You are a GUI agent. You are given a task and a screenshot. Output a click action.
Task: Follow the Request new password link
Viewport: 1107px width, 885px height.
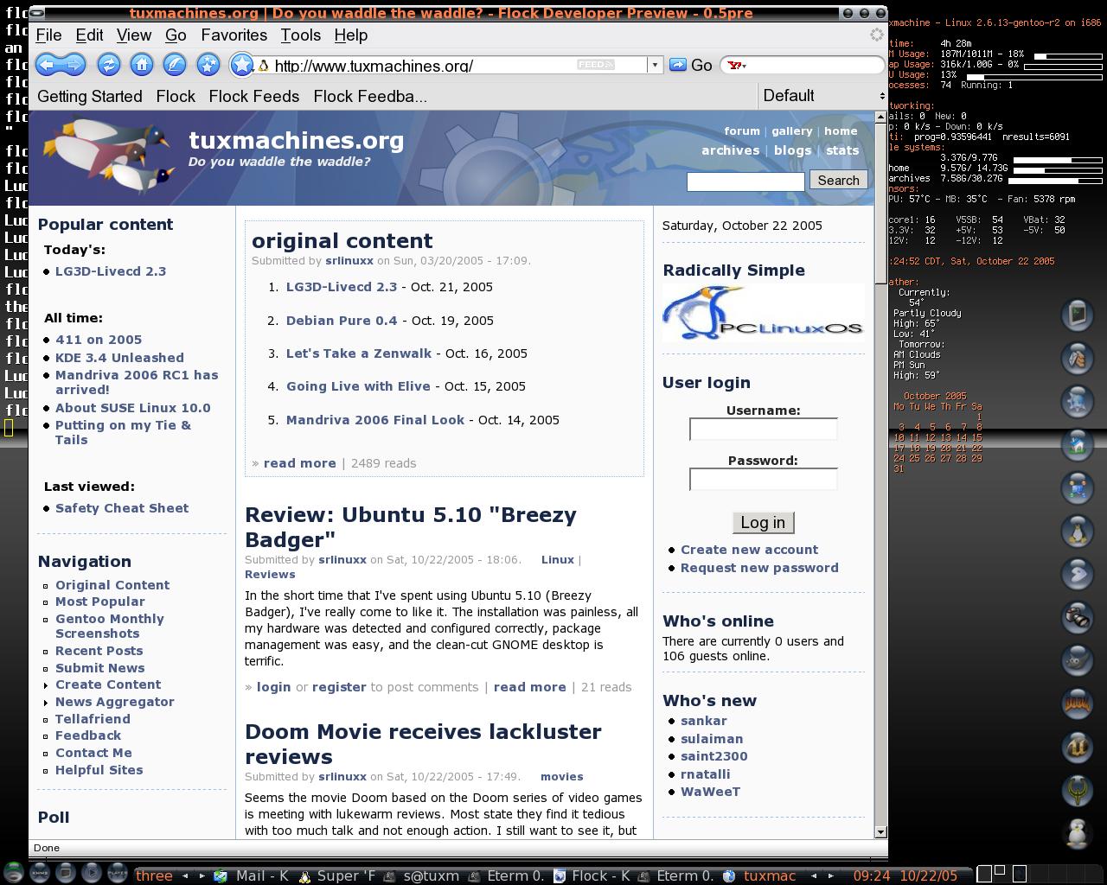click(759, 568)
